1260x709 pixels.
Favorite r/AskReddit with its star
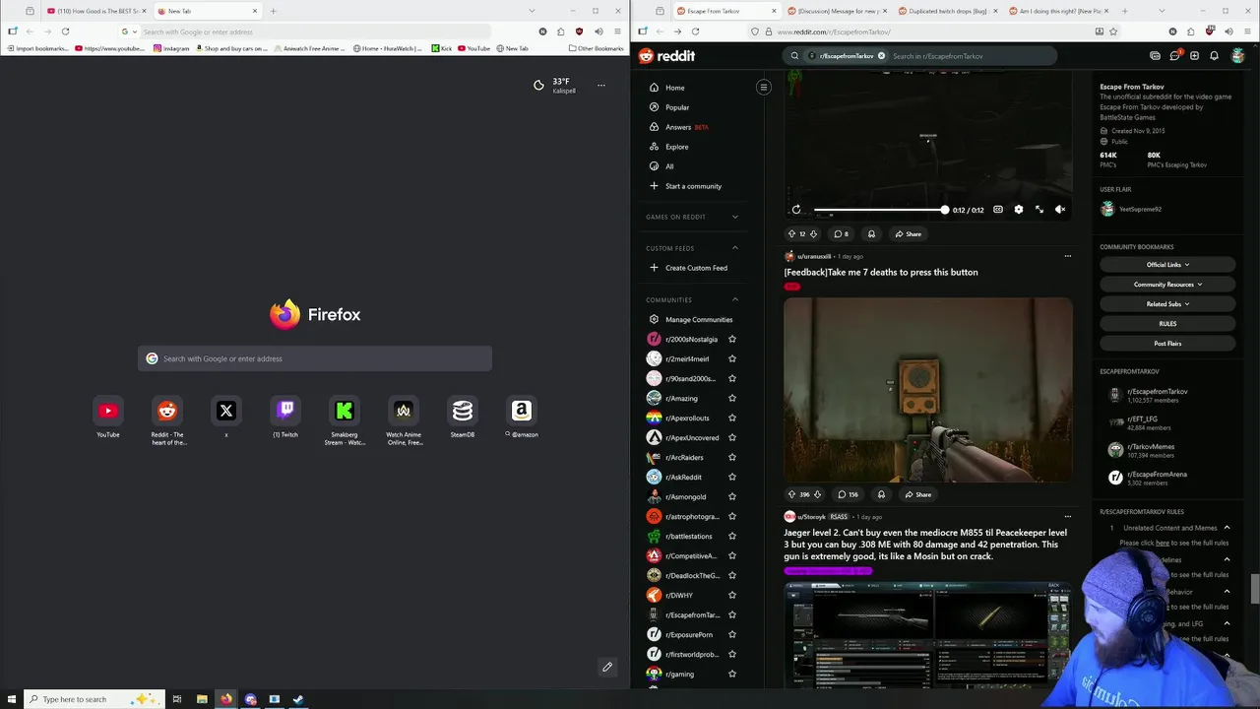click(x=731, y=477)
